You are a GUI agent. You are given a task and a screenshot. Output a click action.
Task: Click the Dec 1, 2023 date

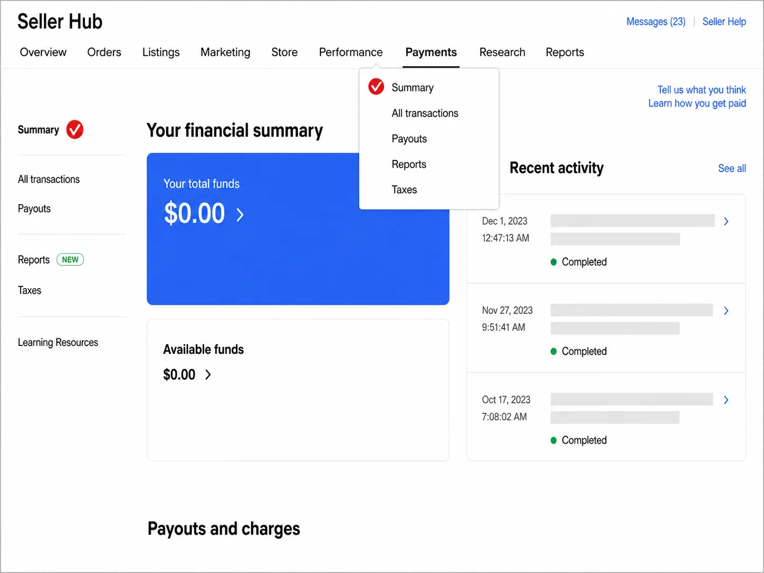[504, 221]
